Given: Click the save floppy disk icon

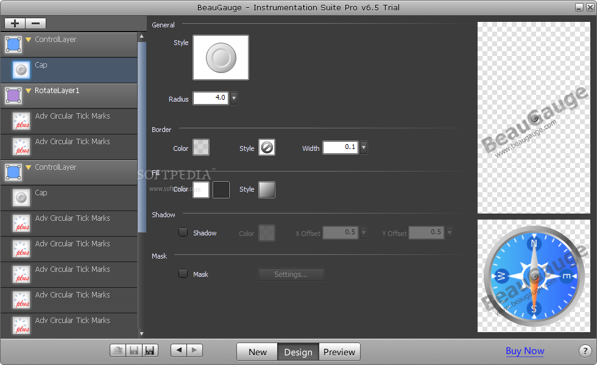Looking at the screenshot, I should (134, 350).
